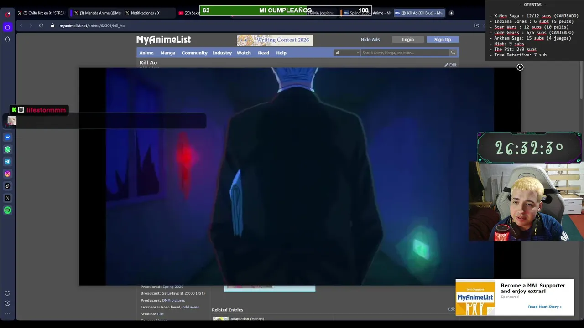Open Instagram from the sidebar
Viewport: 584px width, 328px height.
point(8,174)
